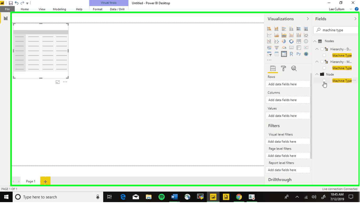
Task: Open the Format paint roller pane
Action: (283, 69)
